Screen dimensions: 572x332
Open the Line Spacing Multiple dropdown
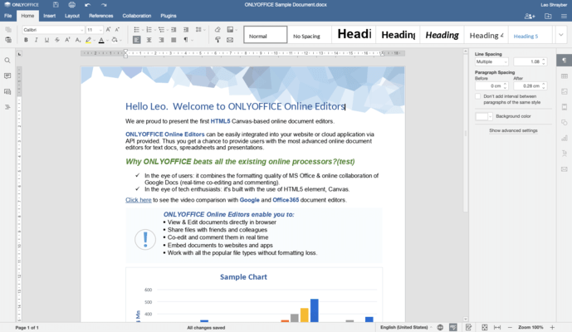click(x=491, y=61)
